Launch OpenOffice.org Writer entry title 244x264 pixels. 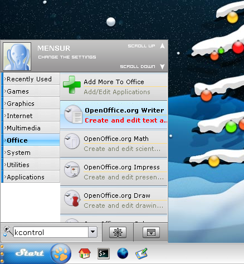point(124,110)
